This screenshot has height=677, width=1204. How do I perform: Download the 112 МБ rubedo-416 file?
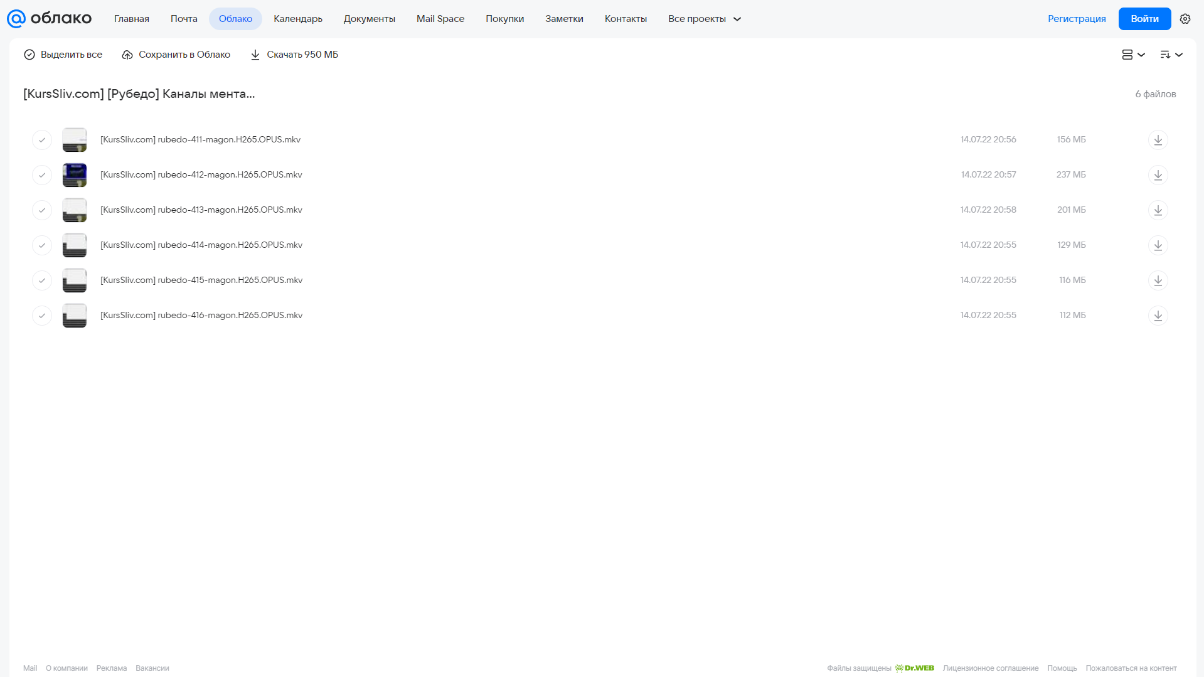point(1158,316)
